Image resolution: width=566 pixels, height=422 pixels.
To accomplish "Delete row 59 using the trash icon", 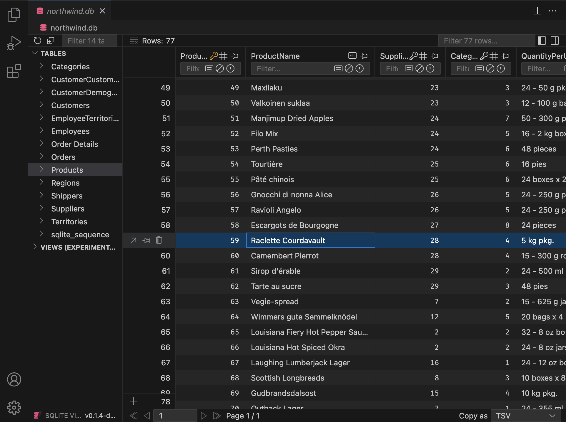I will pos(159,240).
